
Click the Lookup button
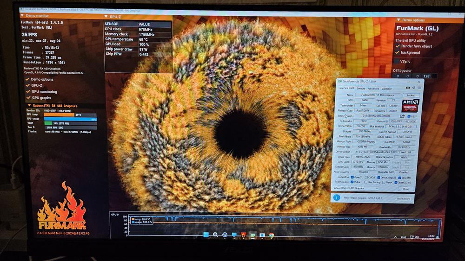pyautogui.click(x=411, y=95)
